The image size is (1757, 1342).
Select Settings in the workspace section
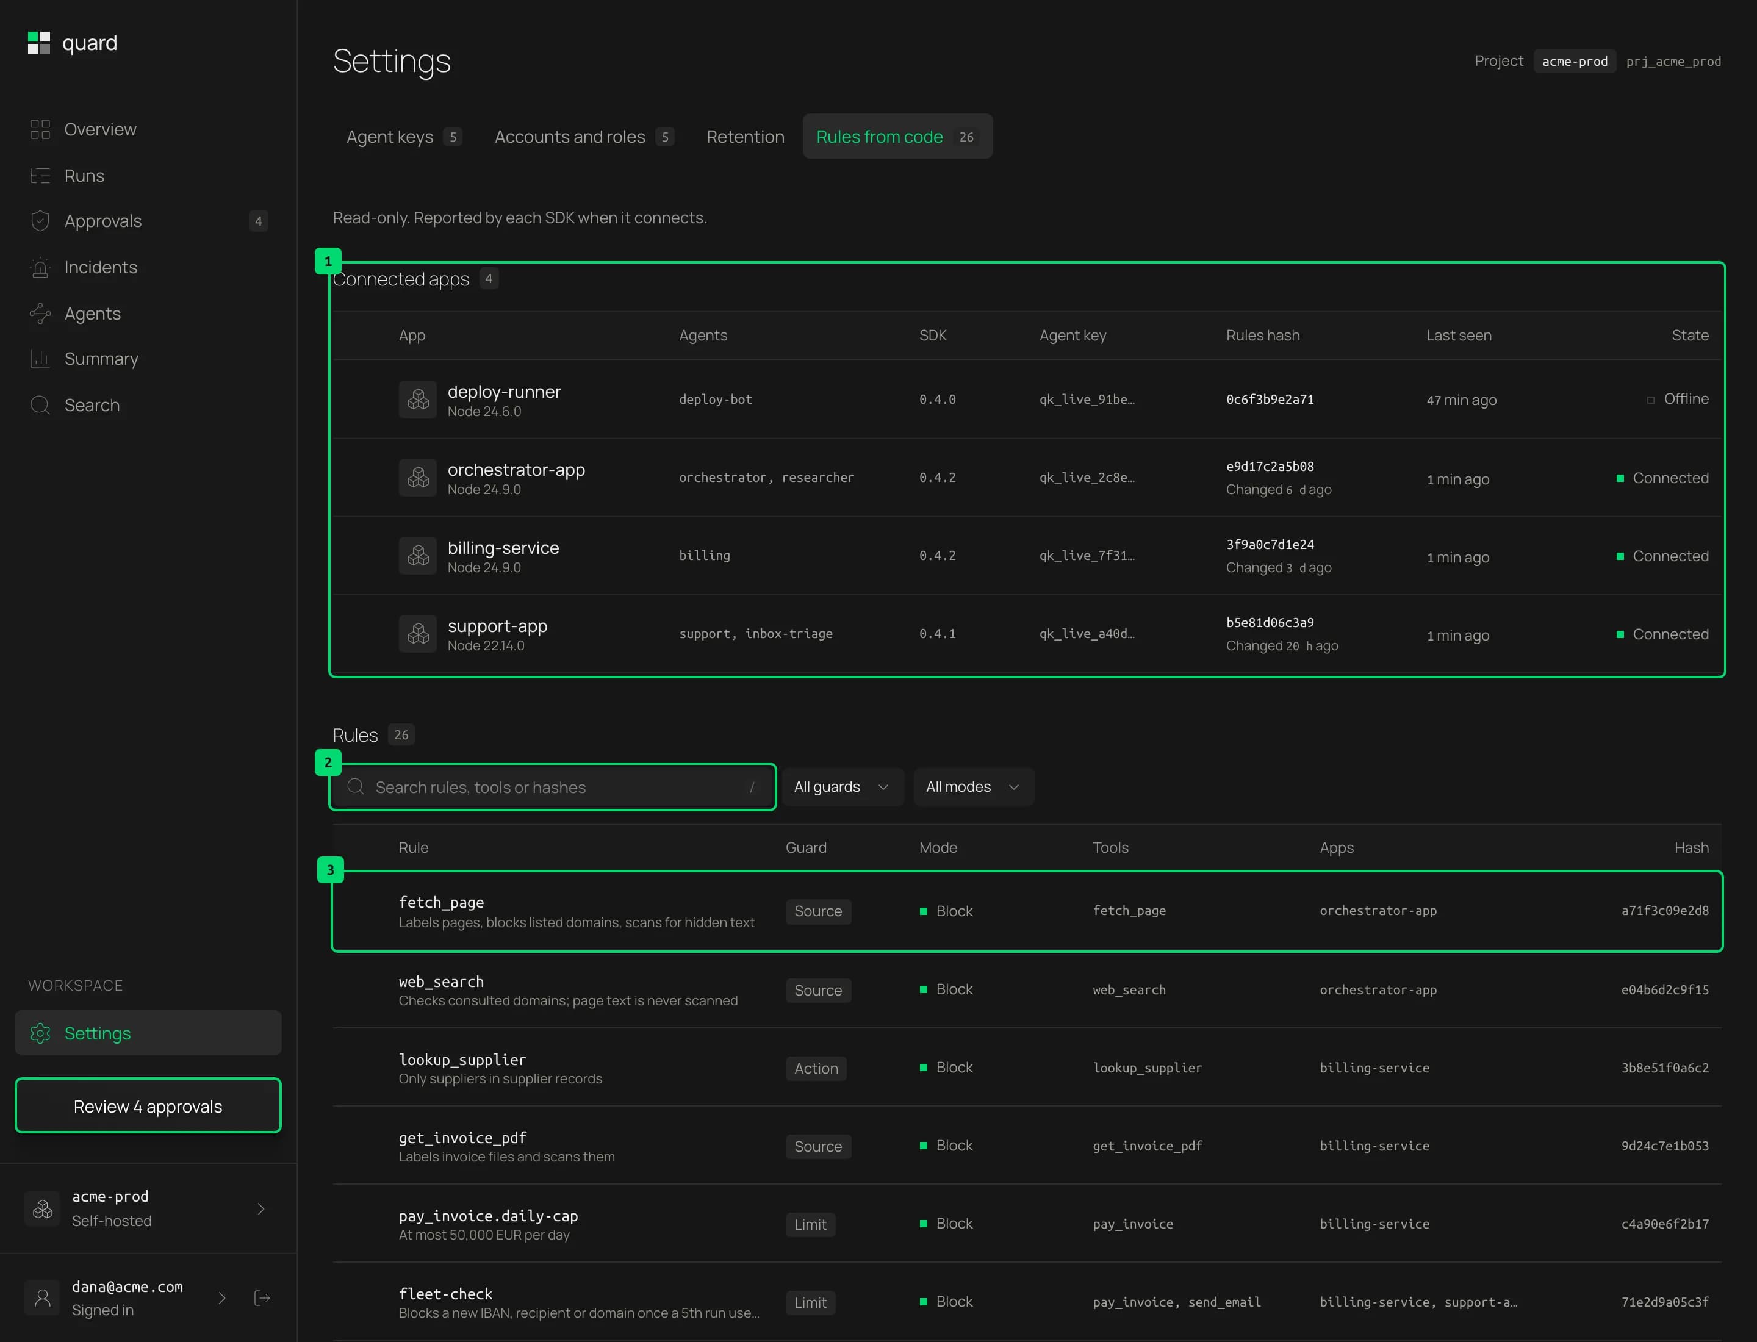point(148,1033)
